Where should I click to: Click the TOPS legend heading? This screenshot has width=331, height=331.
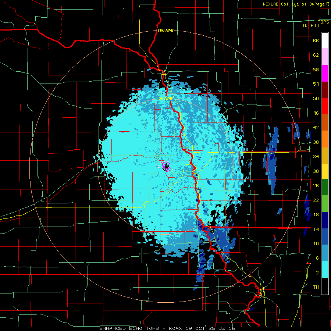coord(323,22)
